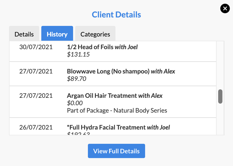Click the 26/07/2021 date

(36, 127)
